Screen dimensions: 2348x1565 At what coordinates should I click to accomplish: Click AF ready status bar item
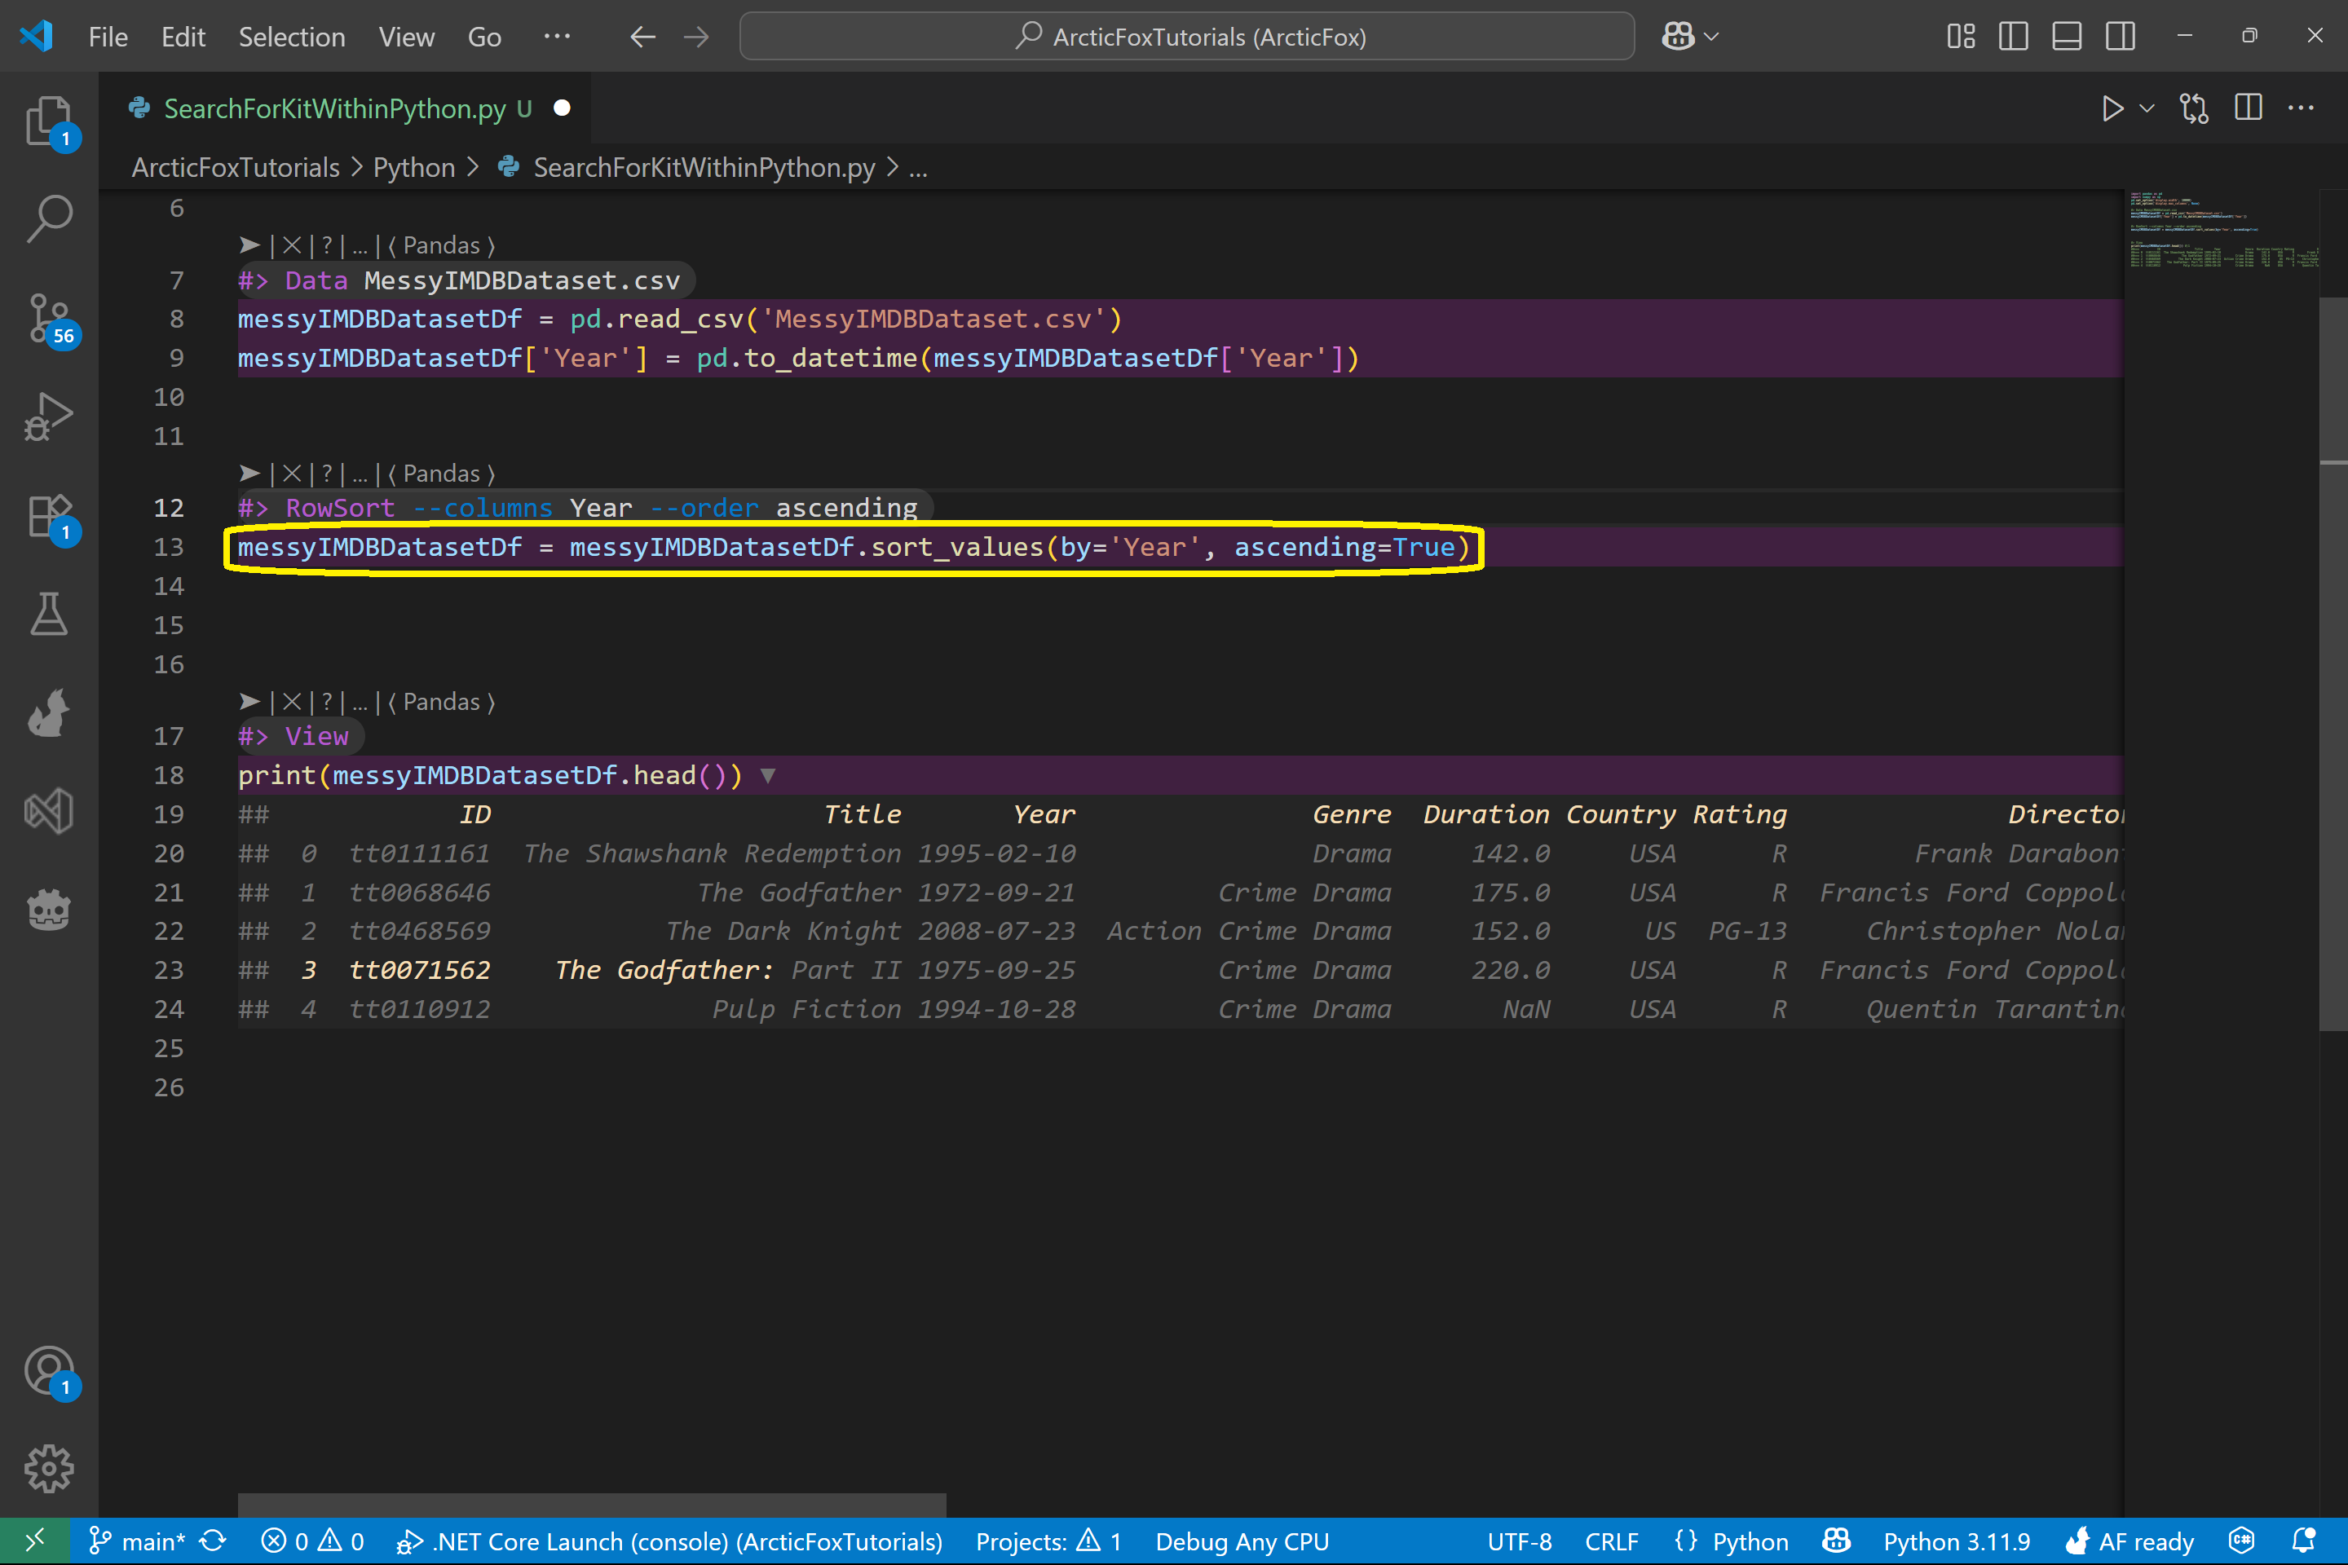coord(2130,1541)
